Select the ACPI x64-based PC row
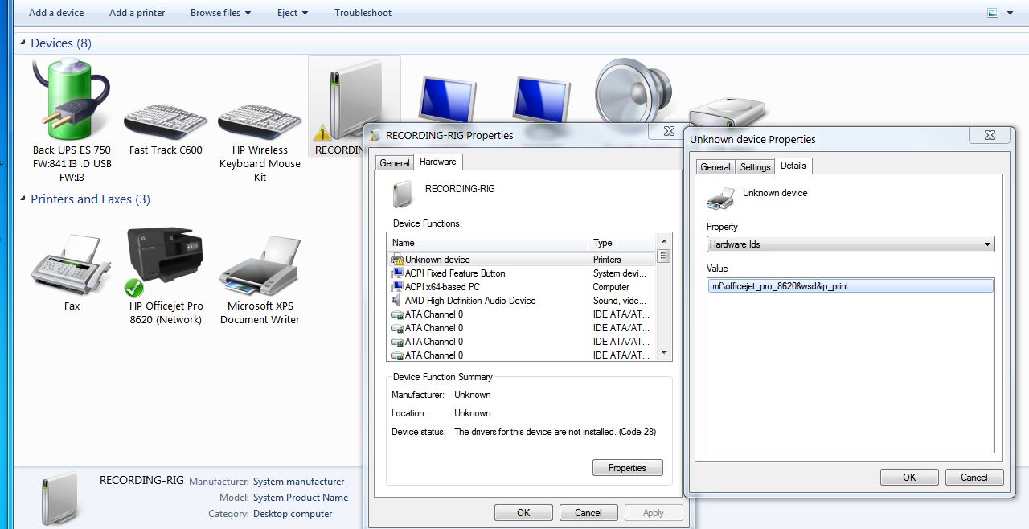 pos(523,287)
